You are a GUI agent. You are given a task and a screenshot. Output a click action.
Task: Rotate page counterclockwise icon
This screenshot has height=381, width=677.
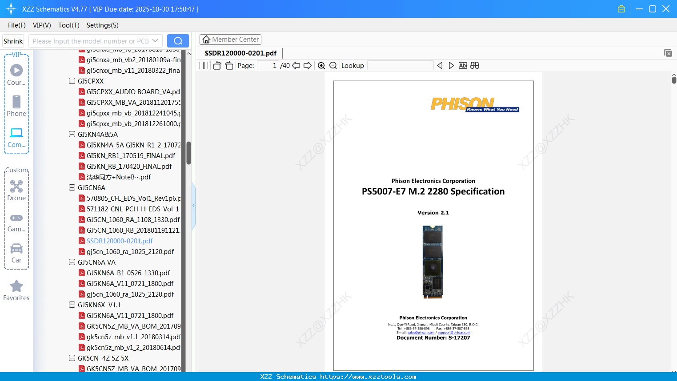pyautogui.click(x=217, y=66)
